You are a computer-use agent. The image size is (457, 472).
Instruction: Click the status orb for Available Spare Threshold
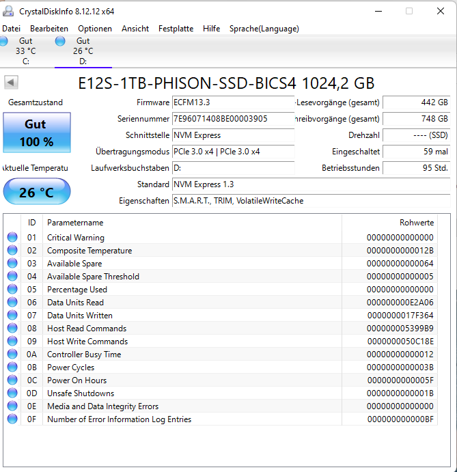[x=12, y=276]
